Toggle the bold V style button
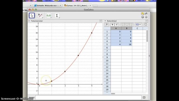 [112, 24]
